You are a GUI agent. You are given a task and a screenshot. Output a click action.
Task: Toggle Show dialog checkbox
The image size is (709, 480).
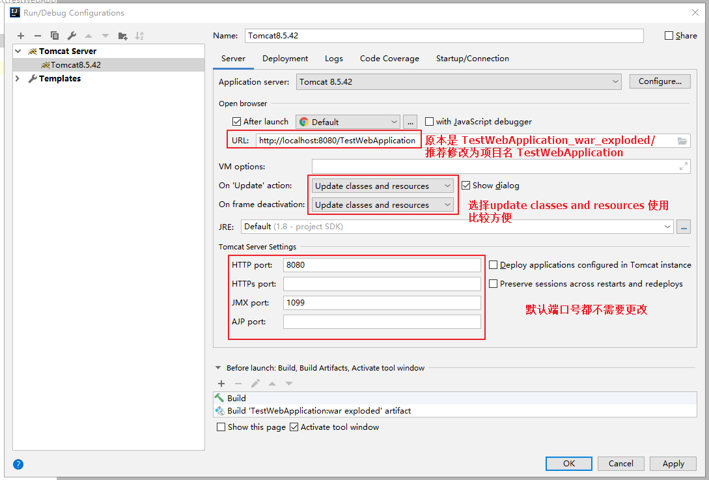click(x=466, y=186)
